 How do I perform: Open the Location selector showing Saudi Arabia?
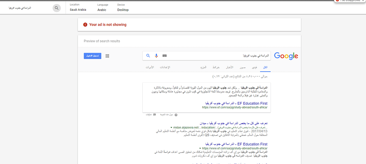(x=78, y=7)
